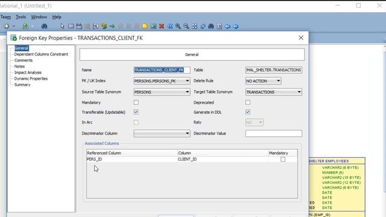The height and width of the screenshot is (217, 386).
Task: Click the binoculars Find icon before the arrows
Action: click(211, 26)
